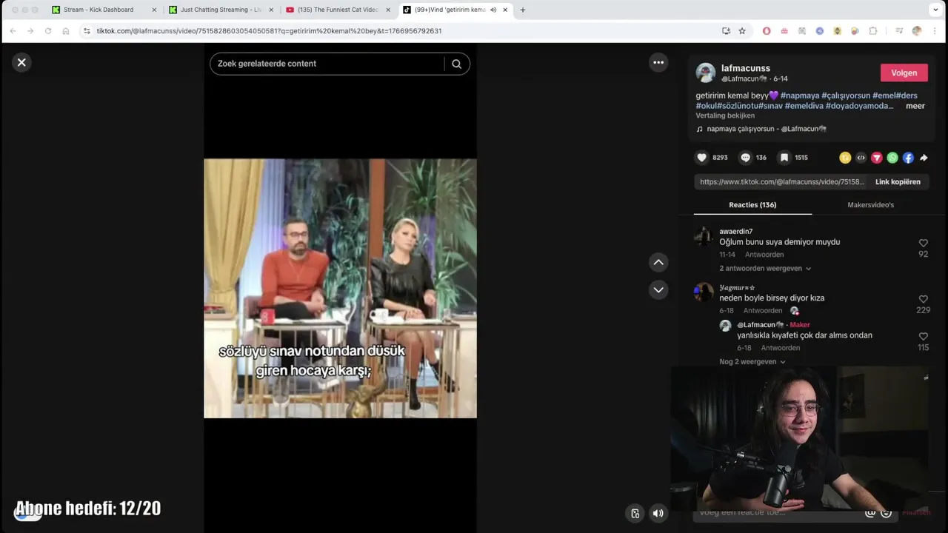Click the address bar URL
The image size is (948, 533).
pos(269,31)
